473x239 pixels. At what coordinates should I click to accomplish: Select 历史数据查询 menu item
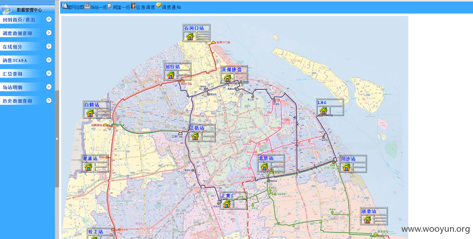tap(17, 101)
